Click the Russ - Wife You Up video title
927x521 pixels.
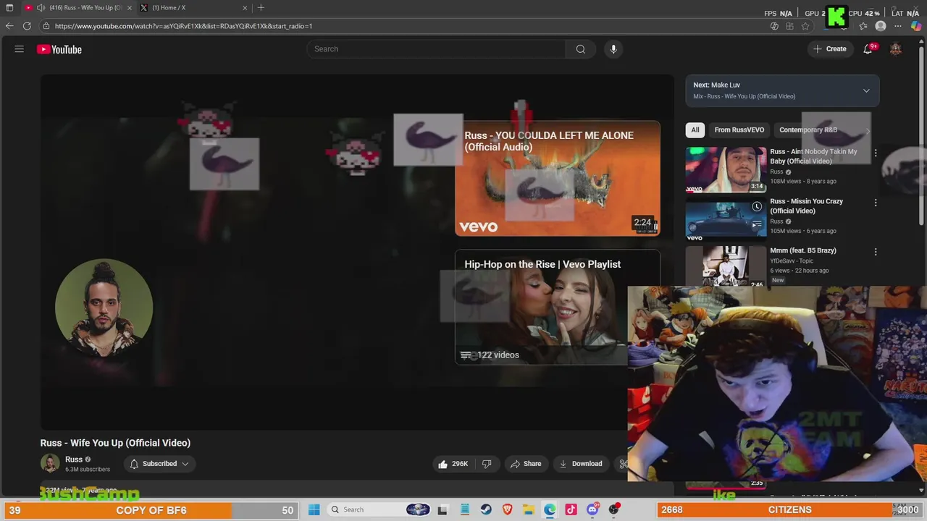coord(115,443)
